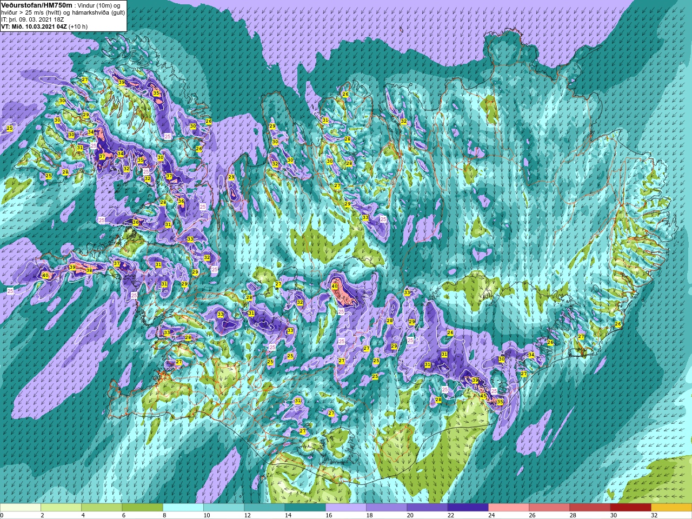Choose the 28–30 m/s red swatch
Viewport: 692px width, 519px height.
pyautogui.click(x=590, y=508)
